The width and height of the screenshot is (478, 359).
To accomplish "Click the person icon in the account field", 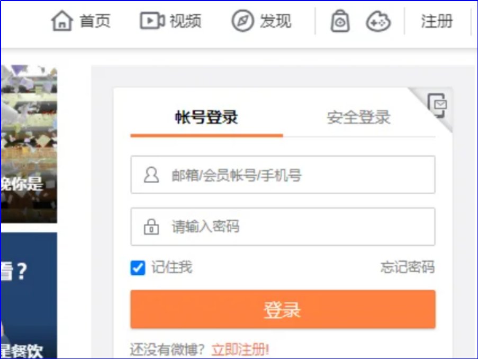I will point(151,174).
